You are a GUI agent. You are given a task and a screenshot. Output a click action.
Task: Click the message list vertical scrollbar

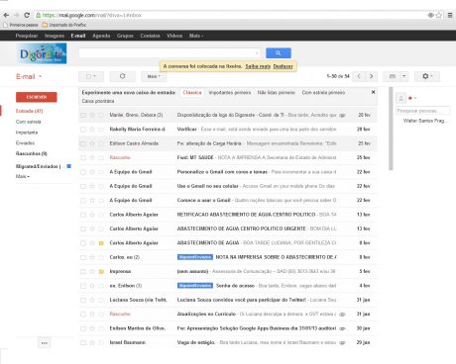click(391, 129)
